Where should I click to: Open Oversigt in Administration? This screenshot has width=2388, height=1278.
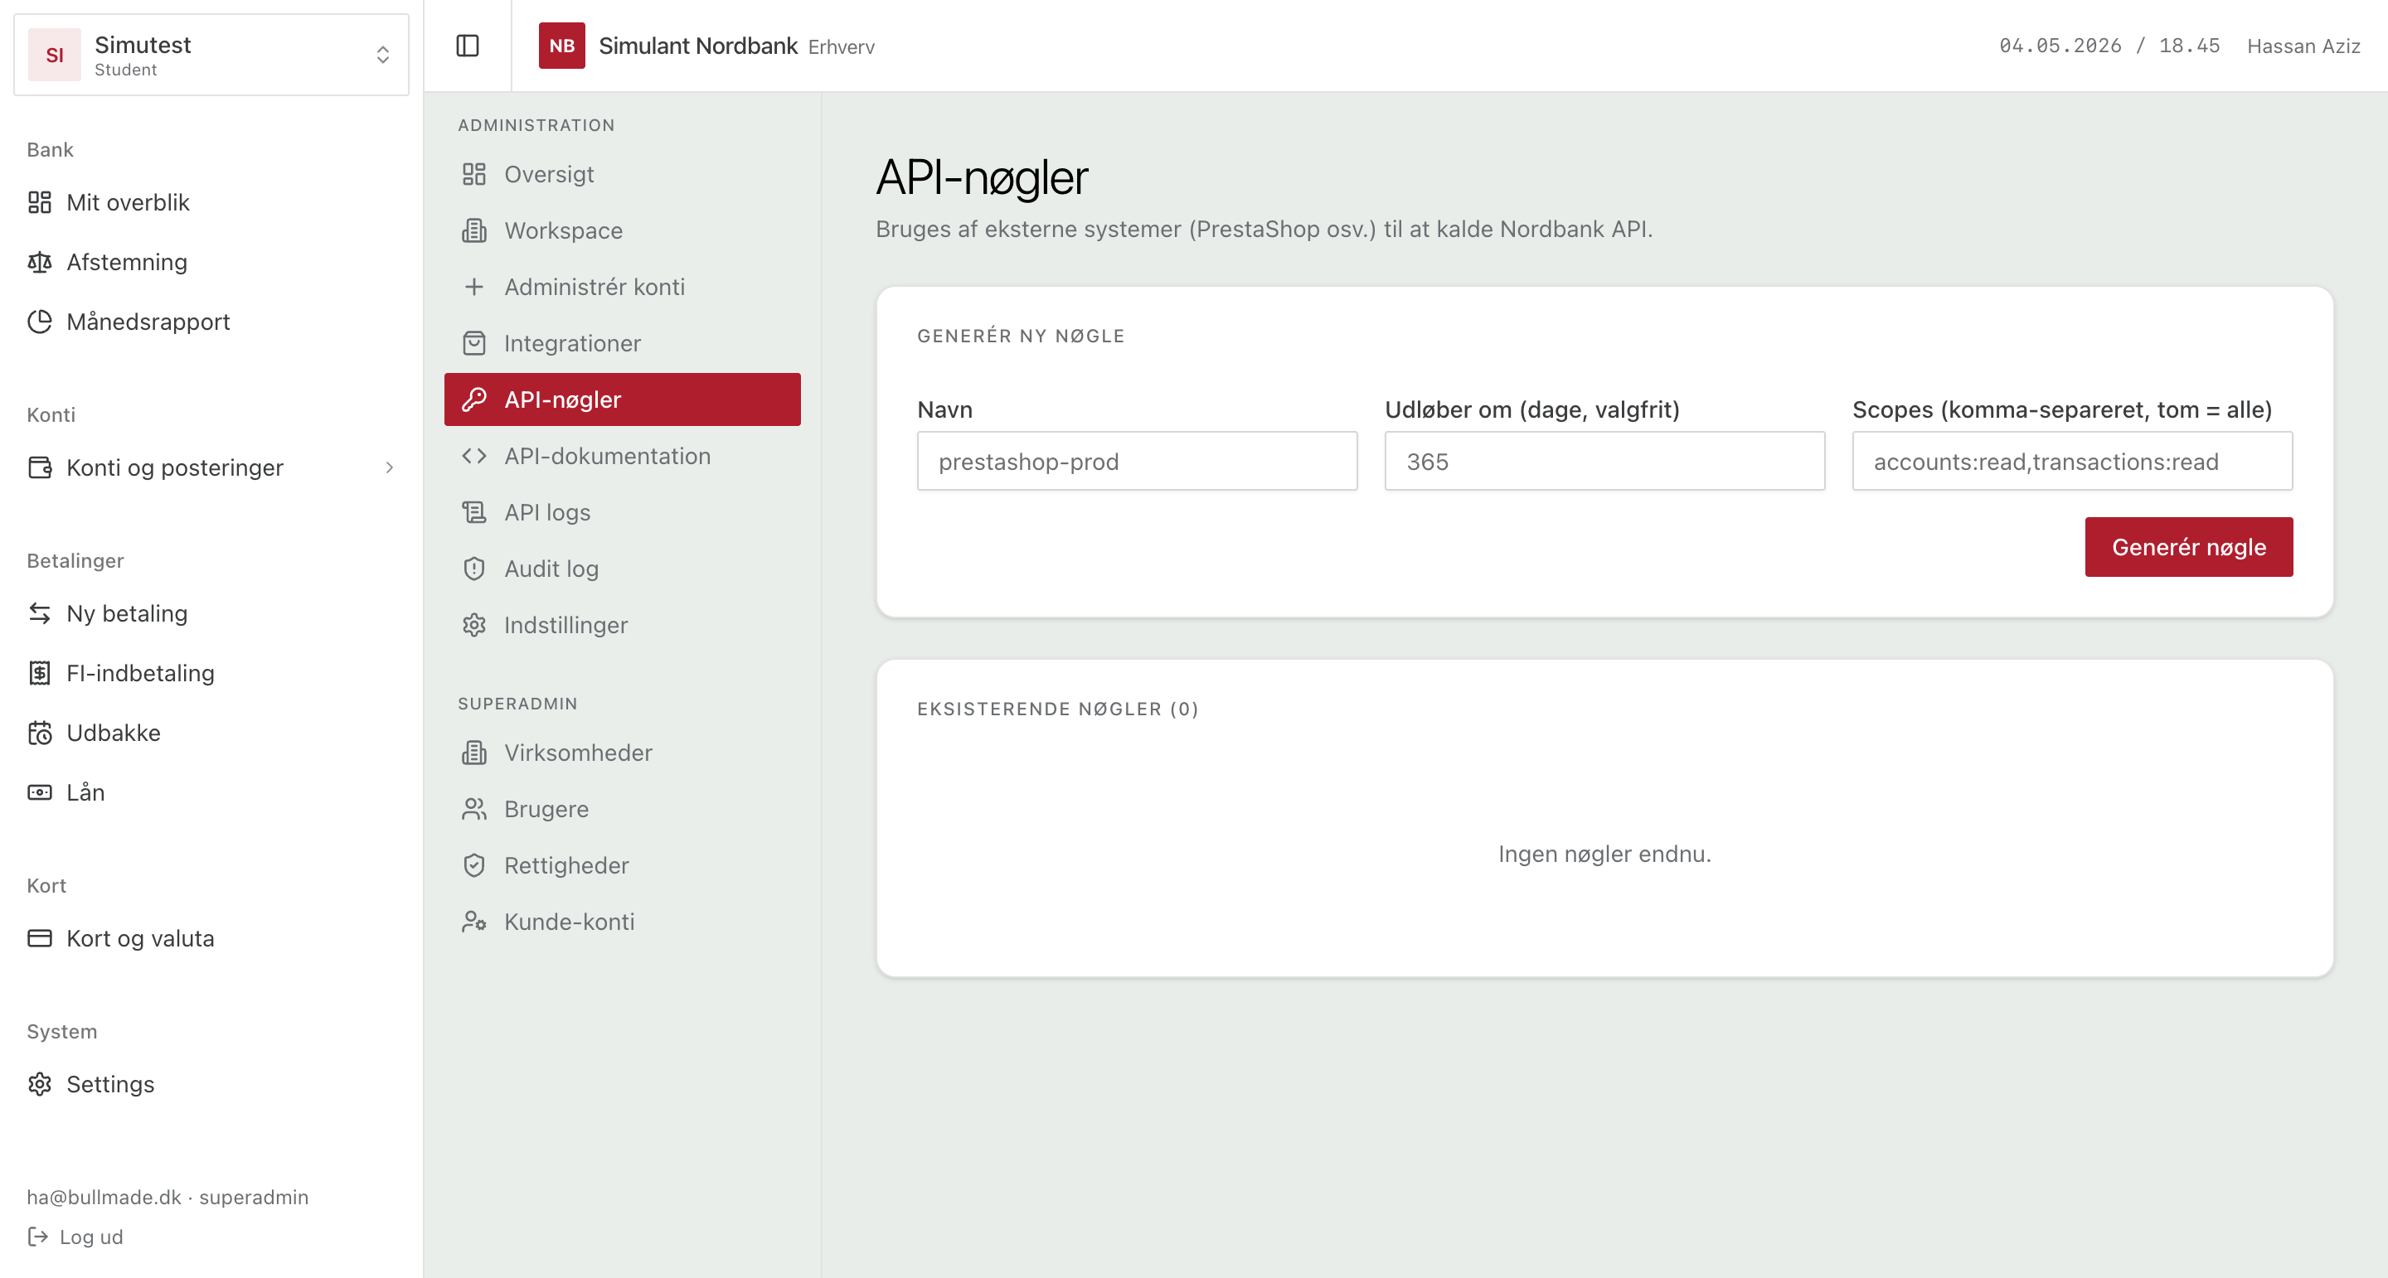[622, 174]
